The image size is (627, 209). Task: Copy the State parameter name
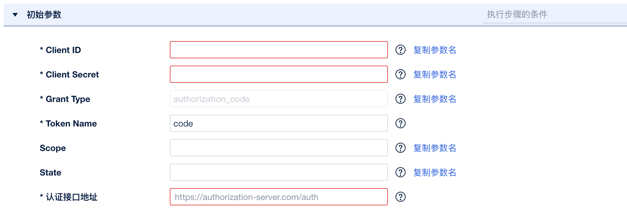click(434, 172)
